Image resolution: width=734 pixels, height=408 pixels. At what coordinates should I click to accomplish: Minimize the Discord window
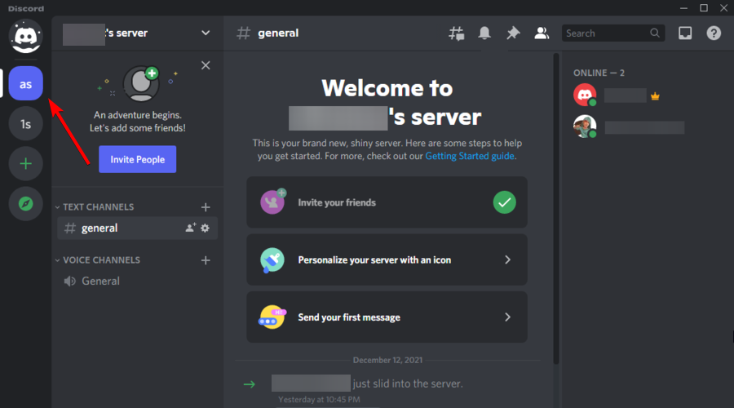(684, 8)
